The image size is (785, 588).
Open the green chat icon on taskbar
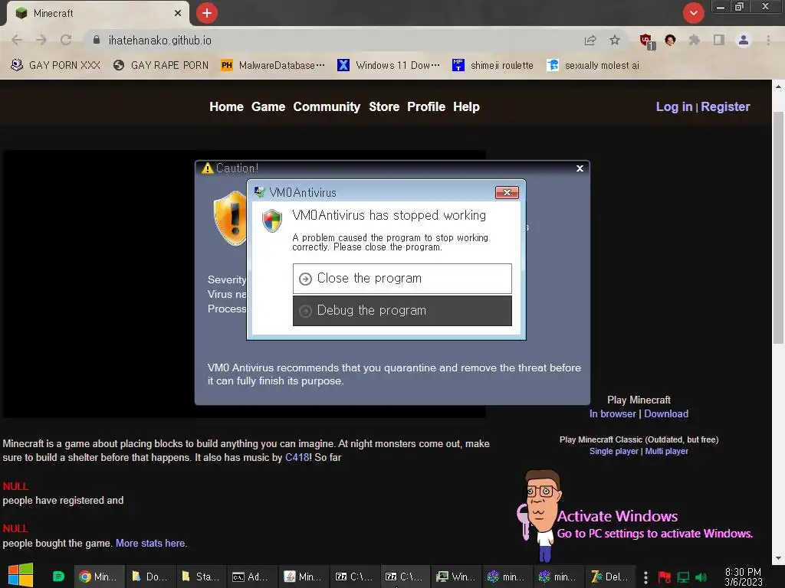[58, 577]
